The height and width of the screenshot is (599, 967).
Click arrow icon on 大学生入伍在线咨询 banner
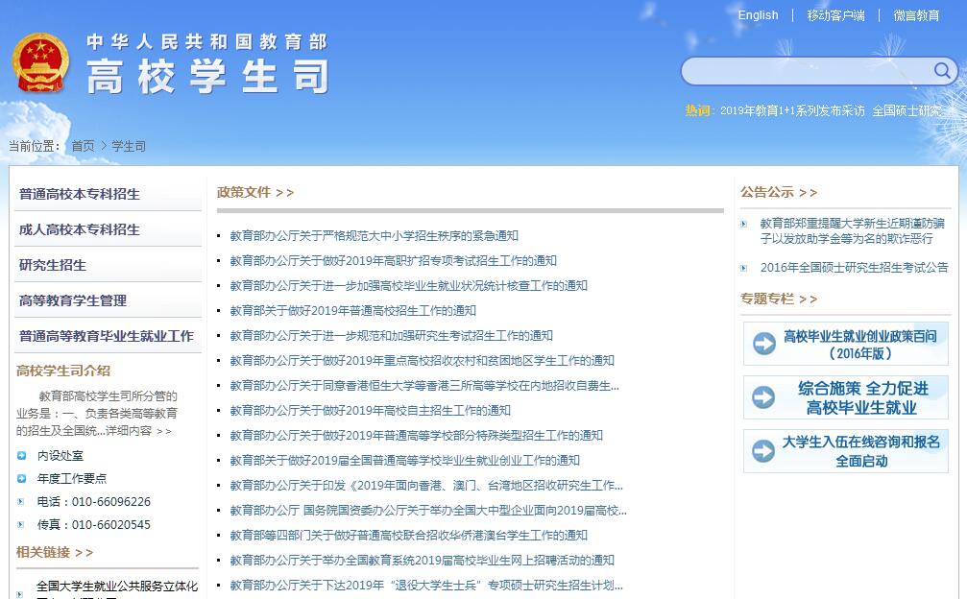[x=764, y=451]
